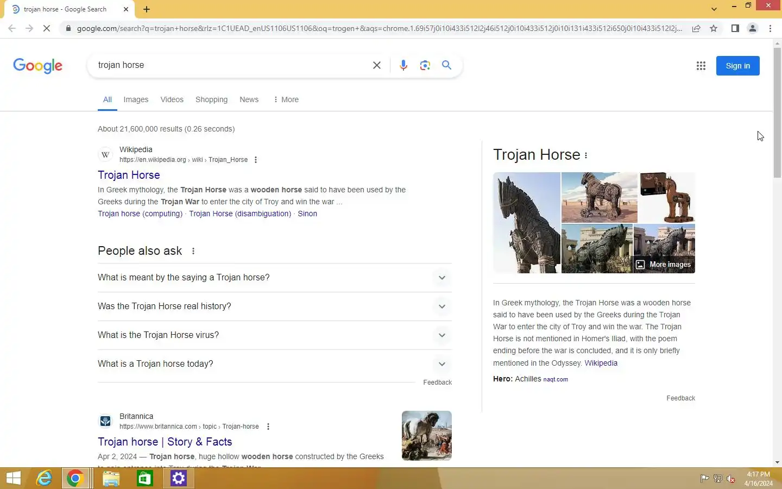
Task: View site information lock icon
Action: pos(68,28)
